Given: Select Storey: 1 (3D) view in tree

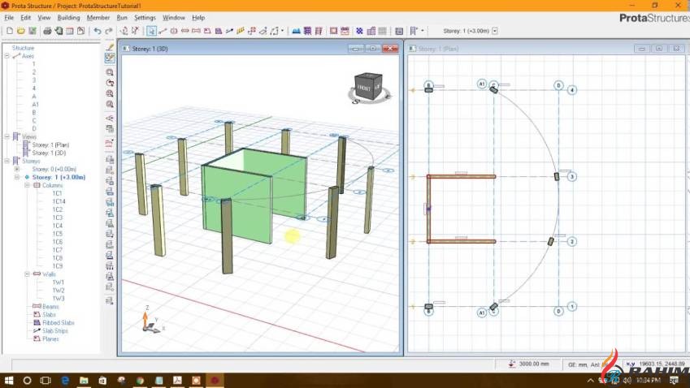Looking at the screenshot, I should [x=50, y=153].
